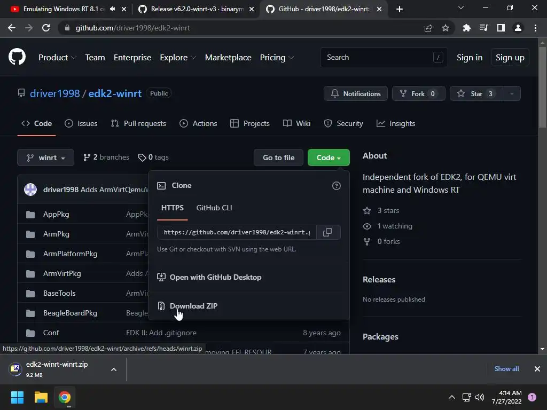Expand the Explore menu
The width and height of the screenshot is (547, 410).
[x=178, y=58]
